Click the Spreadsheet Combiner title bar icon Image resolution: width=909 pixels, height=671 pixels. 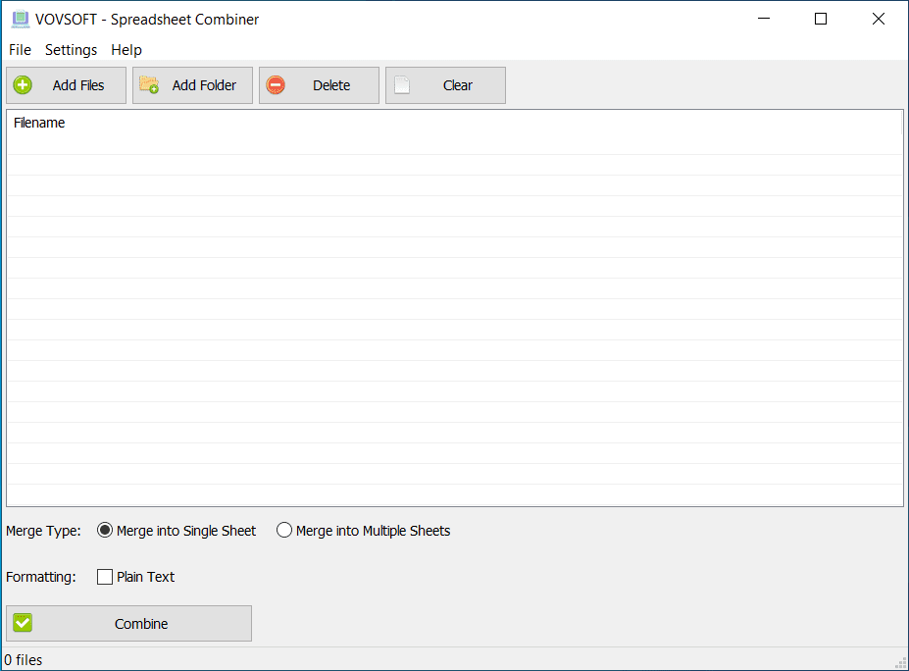point(21,19)
